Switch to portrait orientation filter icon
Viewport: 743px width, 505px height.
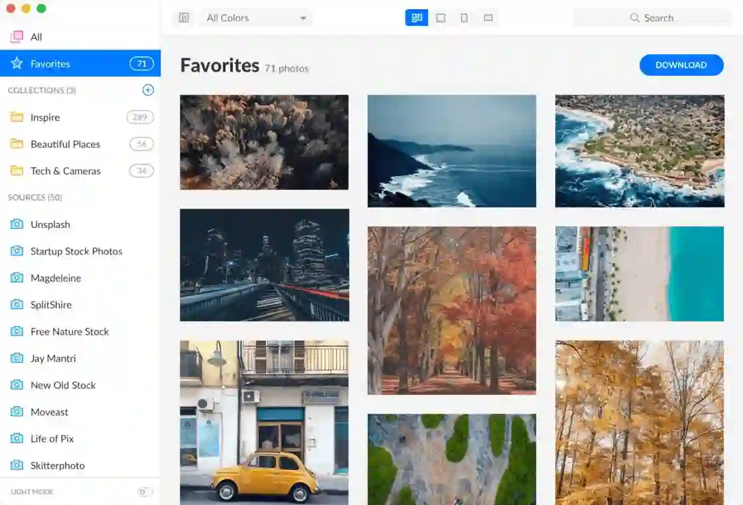pyautogui.click(x=464, y=18)
